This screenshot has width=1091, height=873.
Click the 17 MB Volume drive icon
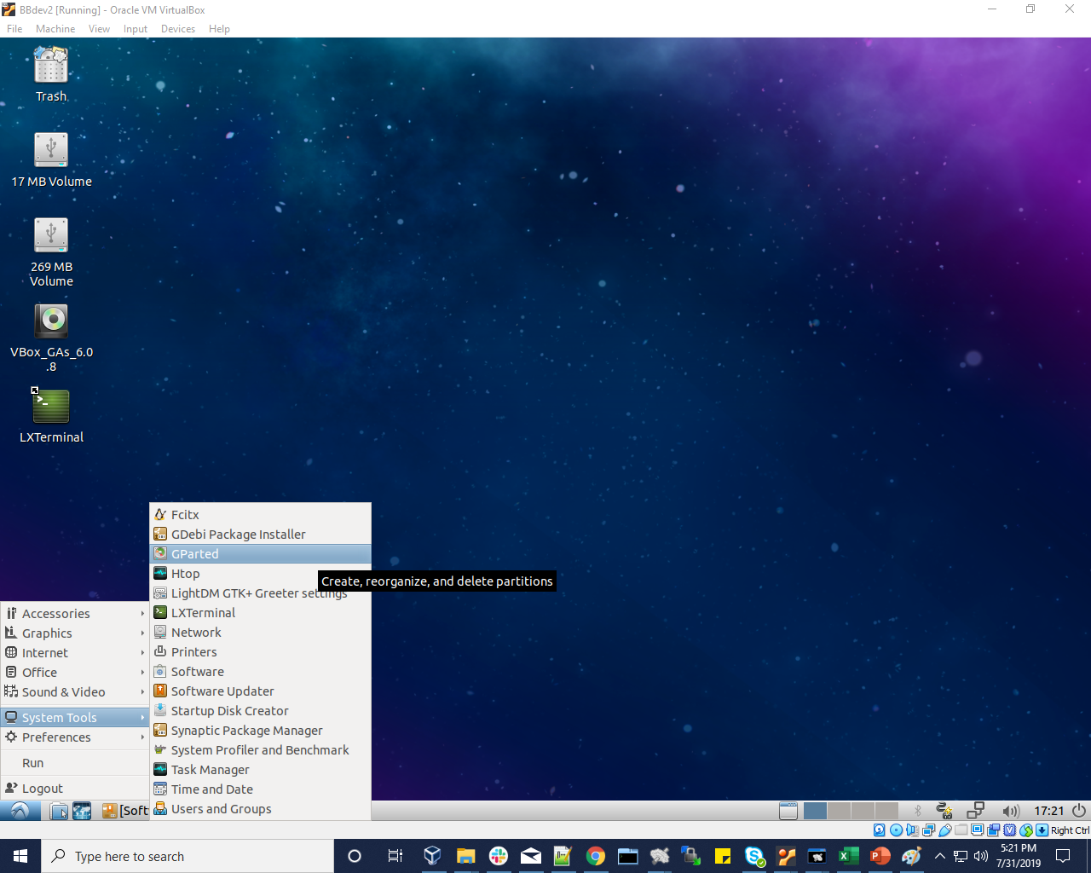click(51, 151)
